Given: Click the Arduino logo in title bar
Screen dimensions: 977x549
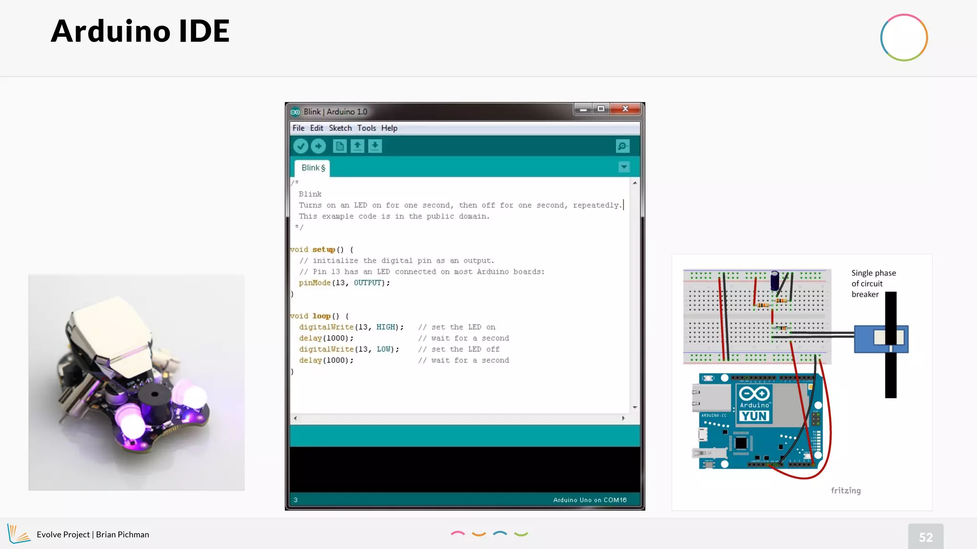Looking at the screenshot, I should 295,112.
